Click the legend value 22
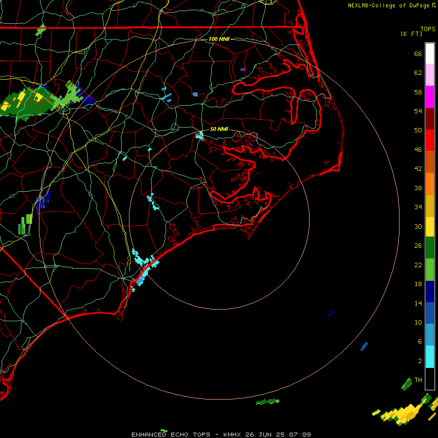This screenshot has width=438, height=438. (x=418, y=265)
